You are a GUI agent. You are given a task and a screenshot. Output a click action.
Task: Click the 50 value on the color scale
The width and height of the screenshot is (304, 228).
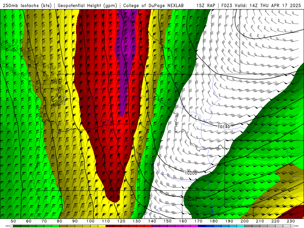pos(13,221)
